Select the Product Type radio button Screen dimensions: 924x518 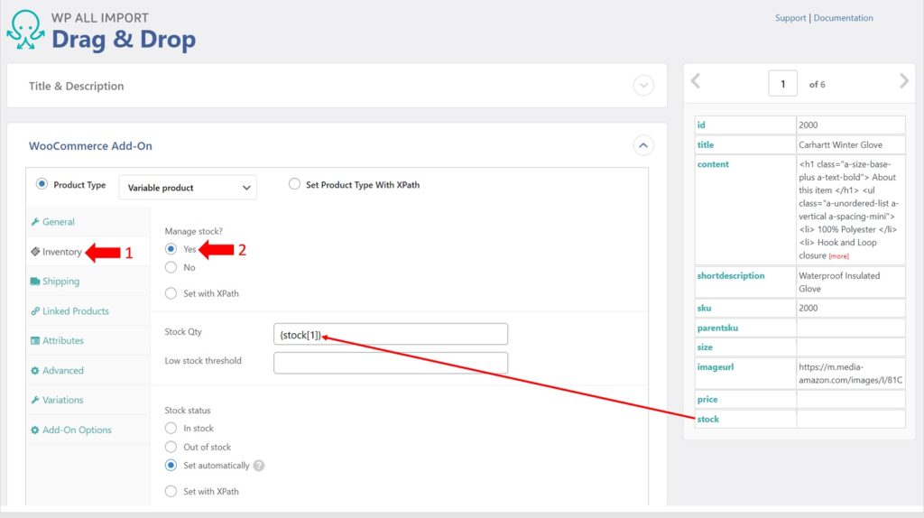point(42,184)
